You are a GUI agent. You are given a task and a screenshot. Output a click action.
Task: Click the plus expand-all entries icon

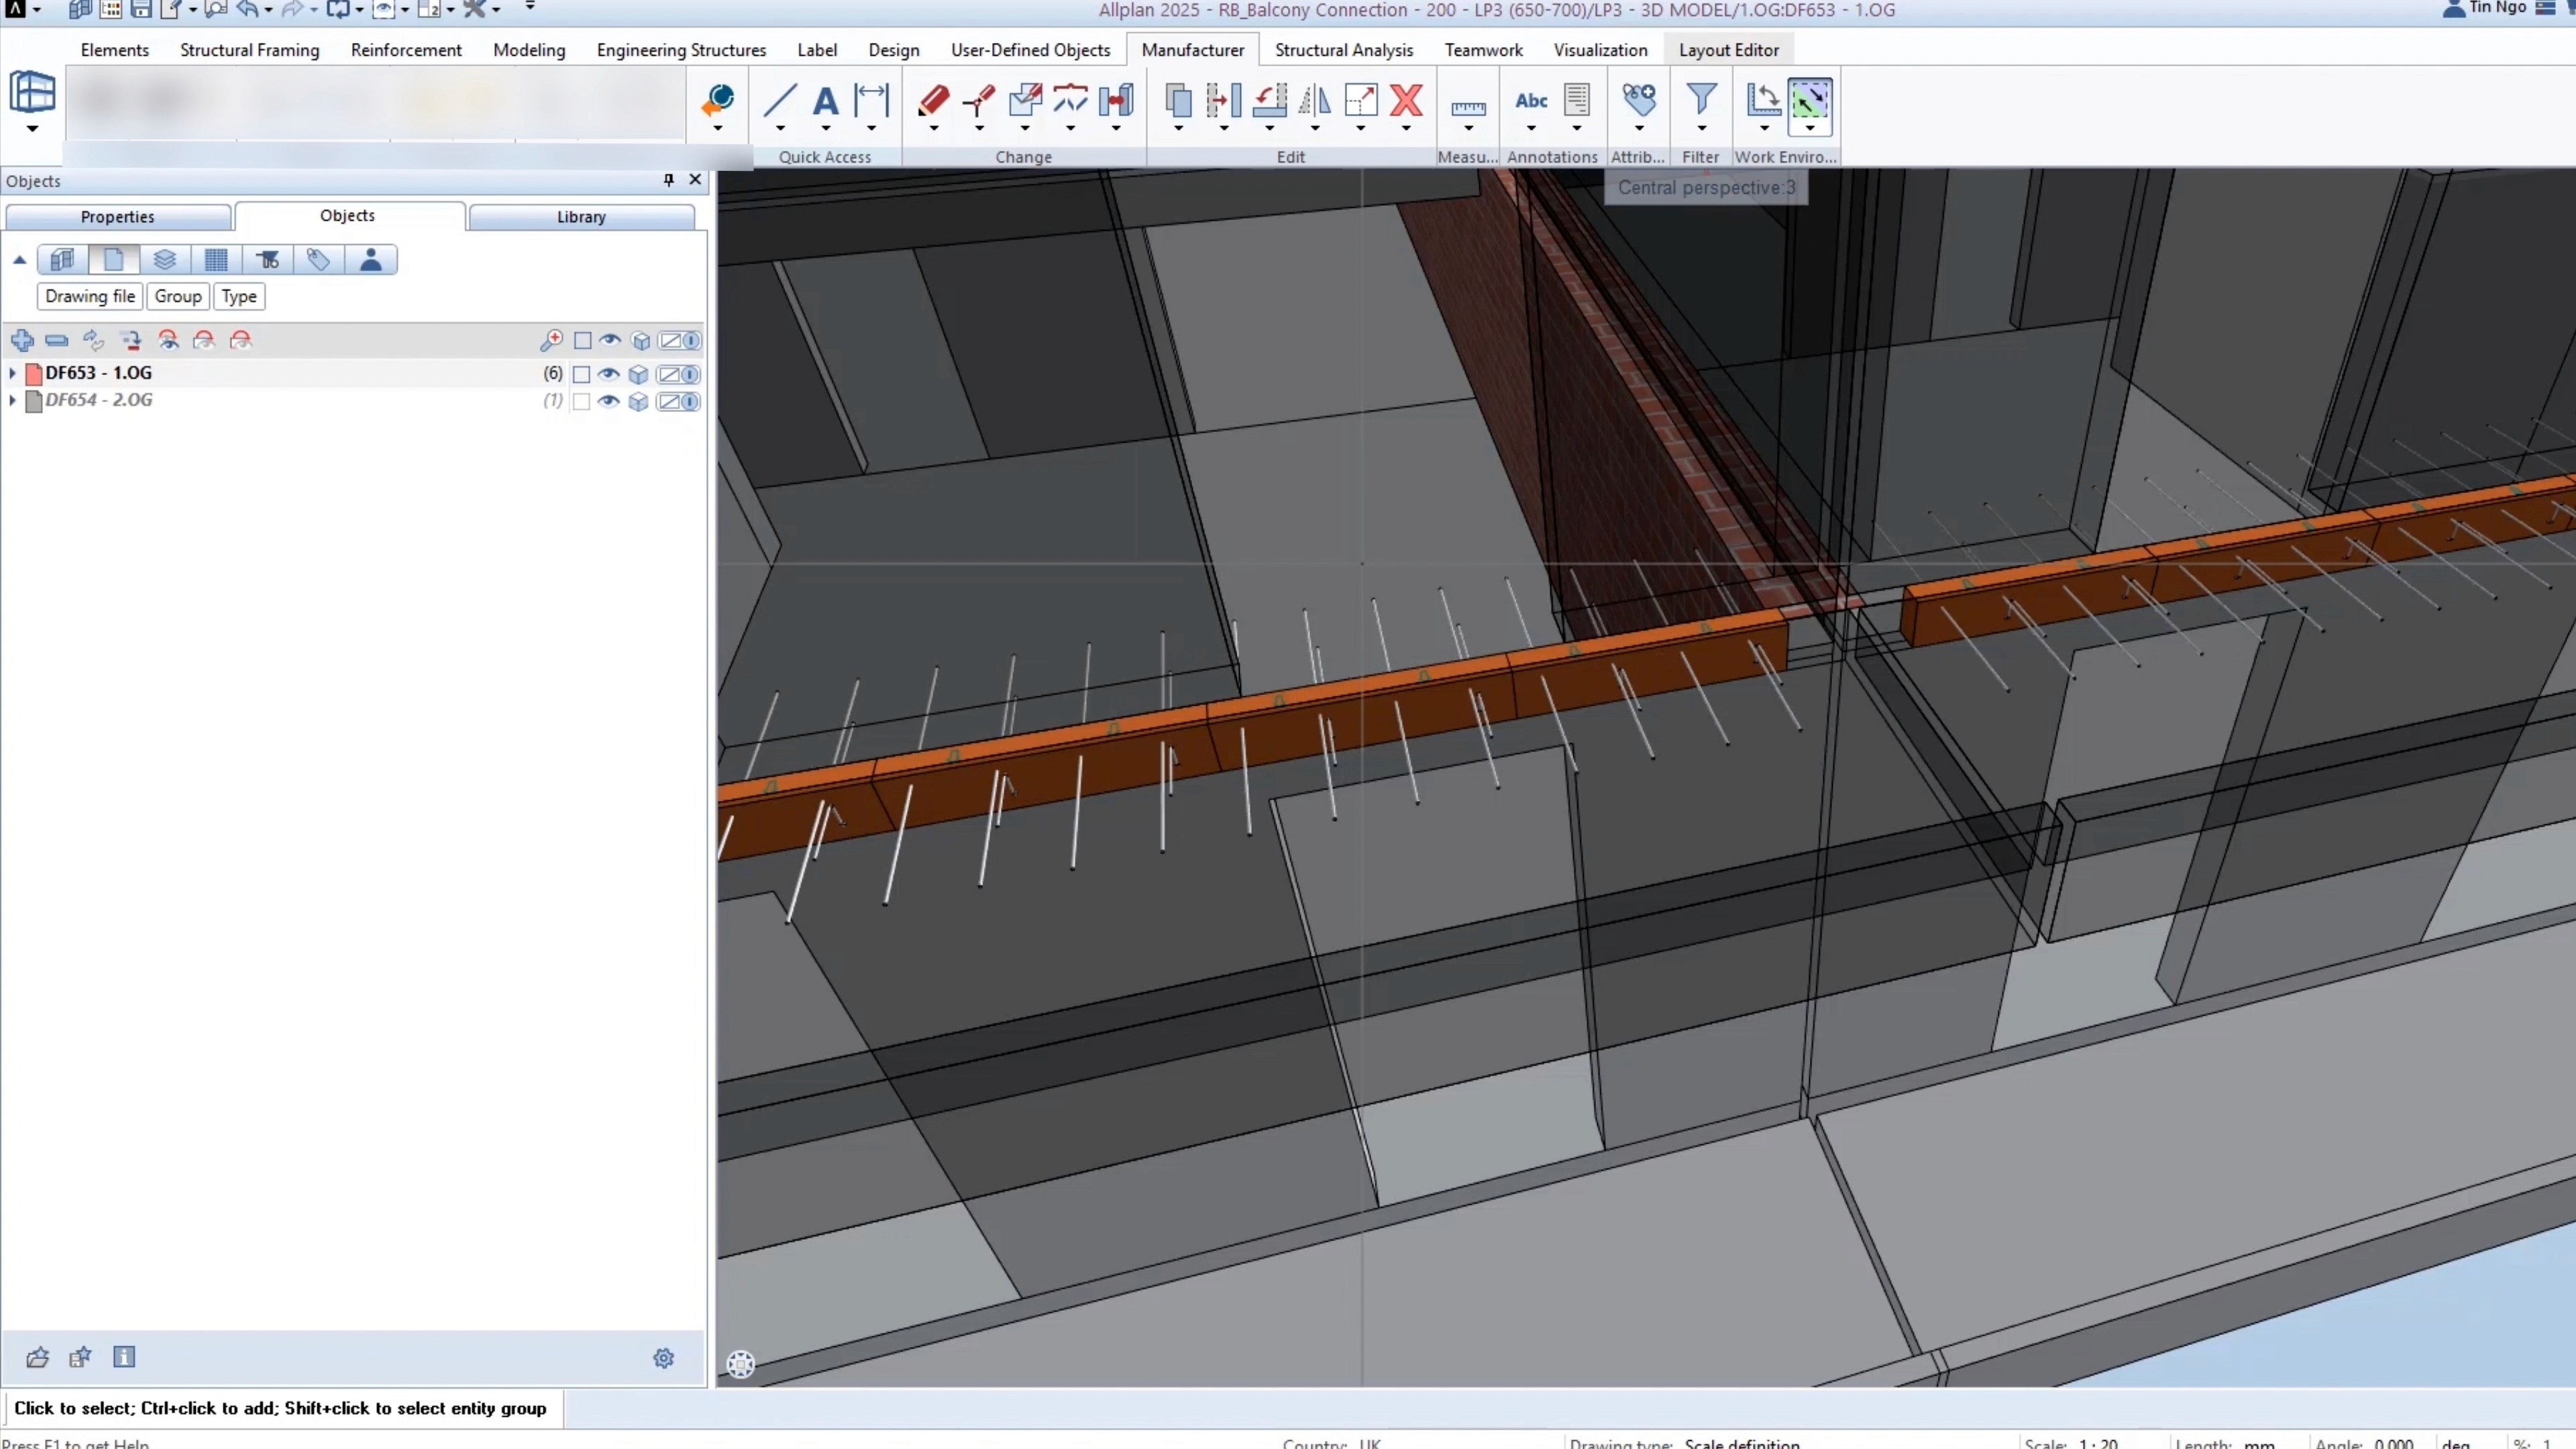coord(22,341)
